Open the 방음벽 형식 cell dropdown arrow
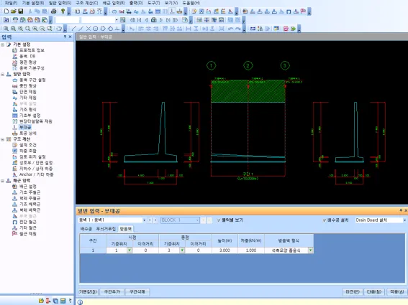408x305 pixels. tap(310, 250)
